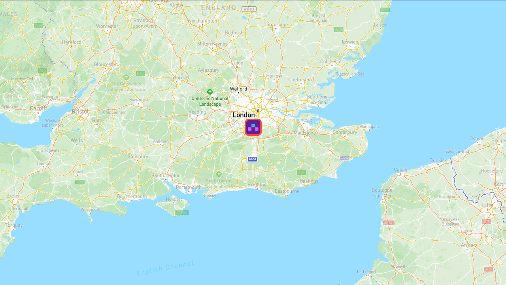
Task: Click the South Downs National Park icon
Action: tap(219, 174)
